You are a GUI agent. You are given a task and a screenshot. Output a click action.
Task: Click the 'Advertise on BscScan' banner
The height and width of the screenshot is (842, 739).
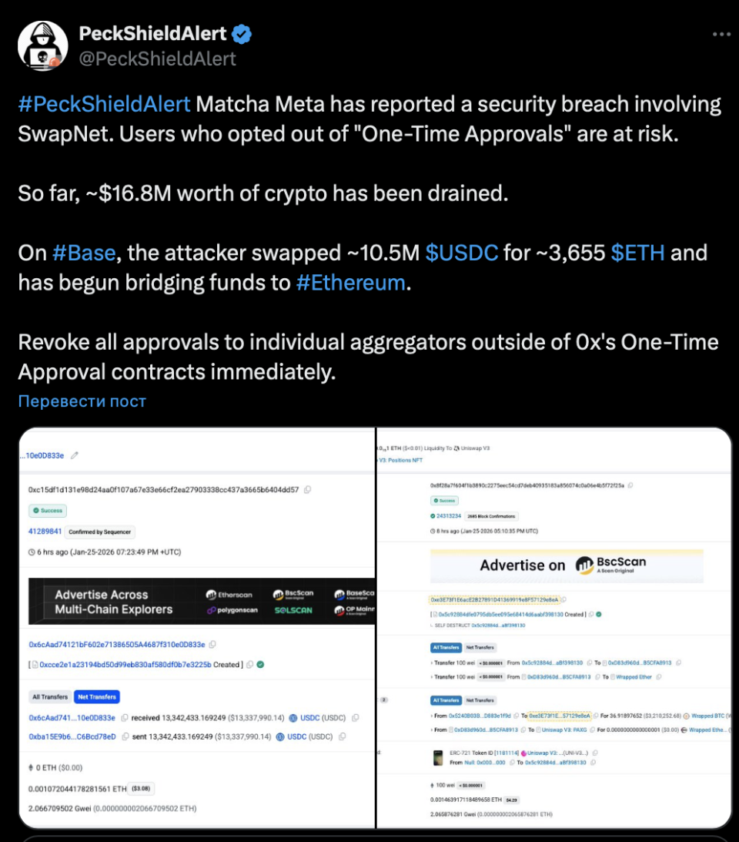pyautogui.click(x=566, y=565)
